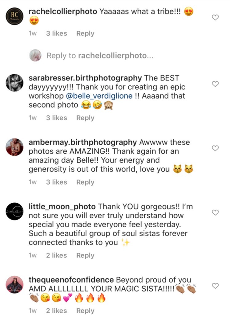This screenshot has height=324, width=230.
Task: Open the @belle_verdiglione mention link
Action: click(99, 96)
